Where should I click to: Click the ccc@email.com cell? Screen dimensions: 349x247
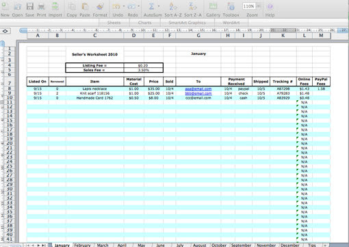click(198, 98)
